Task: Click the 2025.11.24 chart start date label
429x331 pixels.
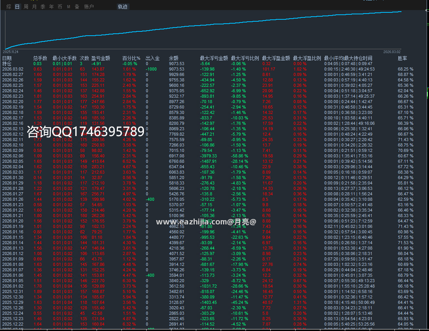Action: 11,52
